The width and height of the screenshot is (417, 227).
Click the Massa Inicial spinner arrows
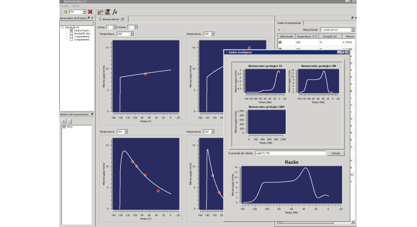point(352,30)
